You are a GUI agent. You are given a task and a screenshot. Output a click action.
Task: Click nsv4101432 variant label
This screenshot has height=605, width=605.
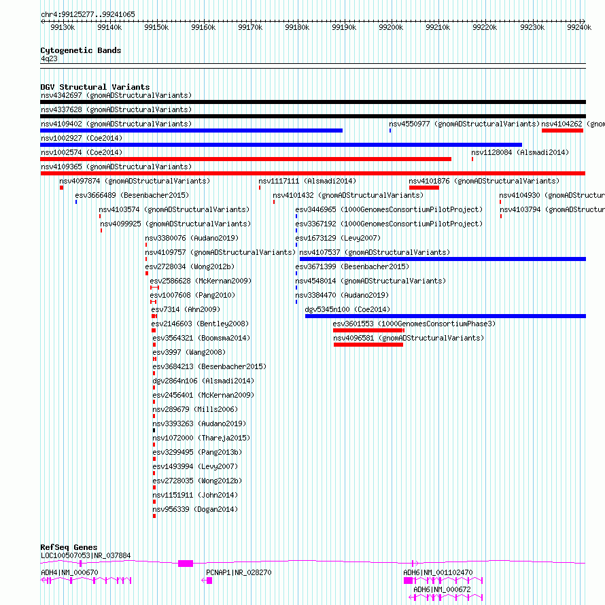tap(348, 195)
